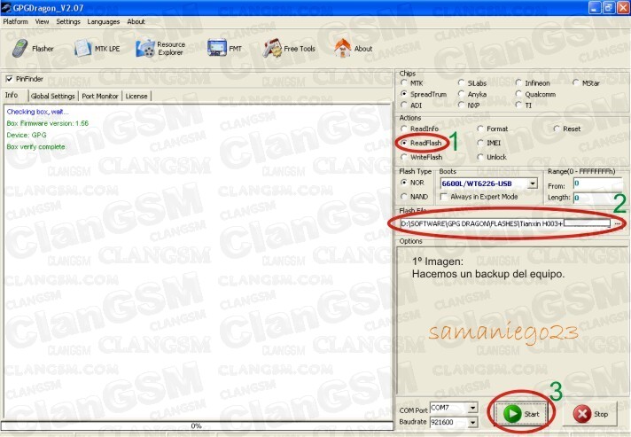Click 'Checking box, wait...' log line
The image size is (631, 437).
[x=38, y=112]
